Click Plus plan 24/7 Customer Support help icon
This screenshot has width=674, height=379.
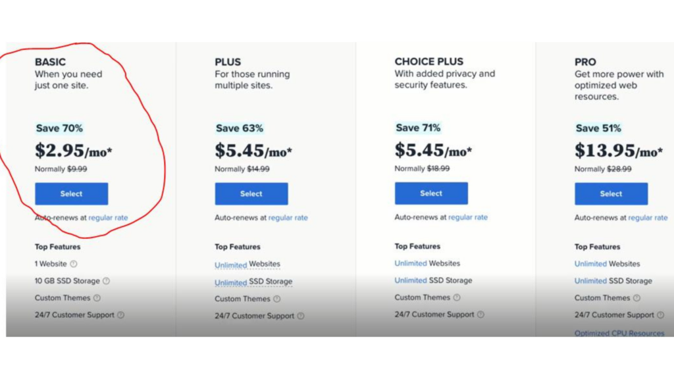[x=301, y=316]
